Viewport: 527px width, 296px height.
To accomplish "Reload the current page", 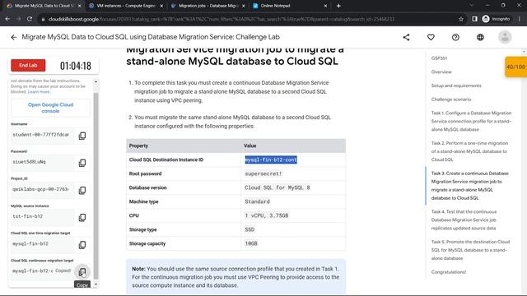I will (30, 19).
